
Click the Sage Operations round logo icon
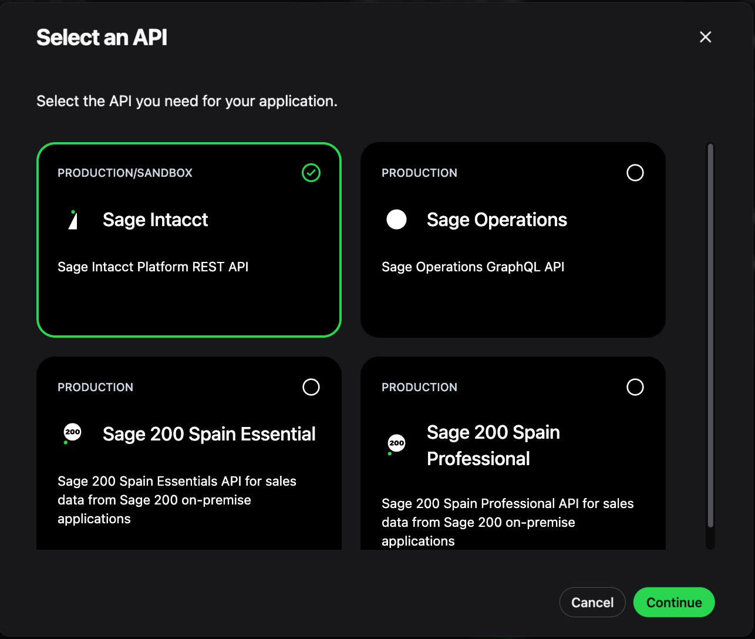(x=396, y=220)
